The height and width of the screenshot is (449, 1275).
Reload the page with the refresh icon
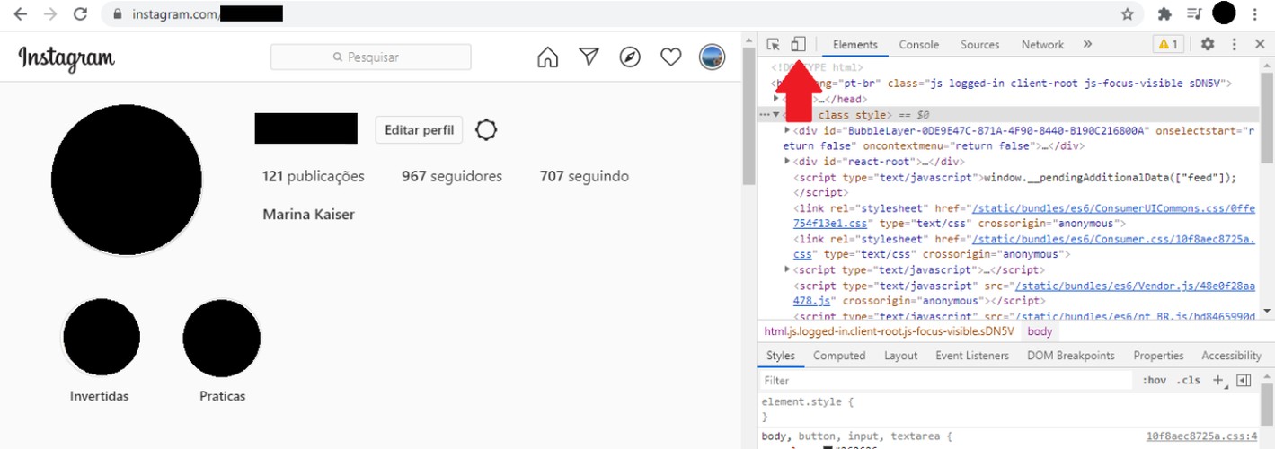pos(80,14)
